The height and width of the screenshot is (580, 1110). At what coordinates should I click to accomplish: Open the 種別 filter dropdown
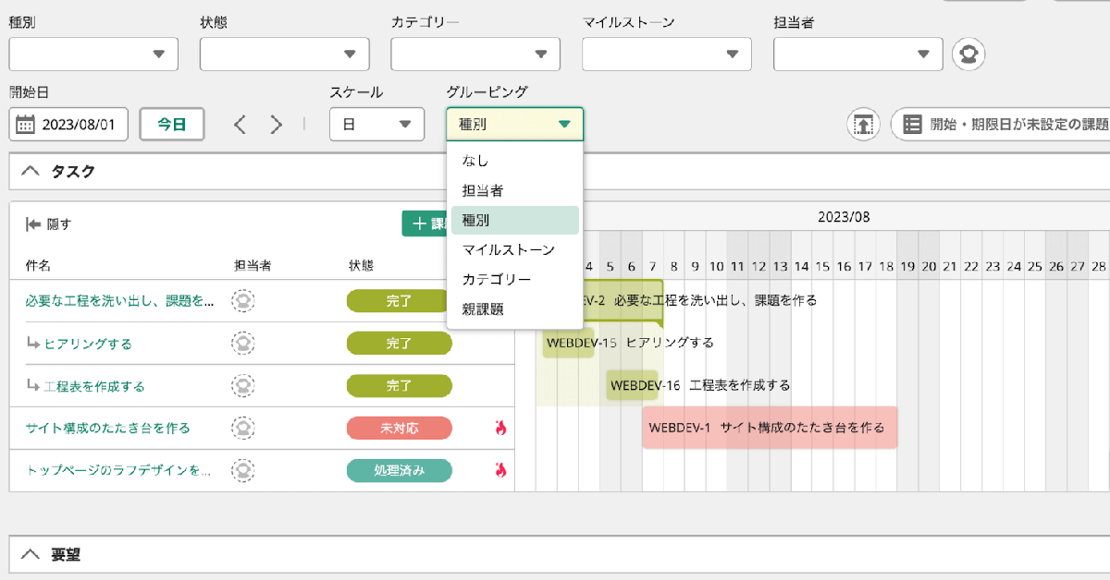(93, 54)
